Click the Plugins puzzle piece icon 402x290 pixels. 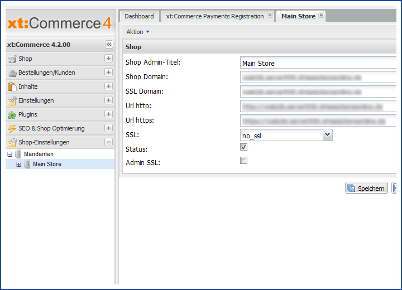[12, 115]
